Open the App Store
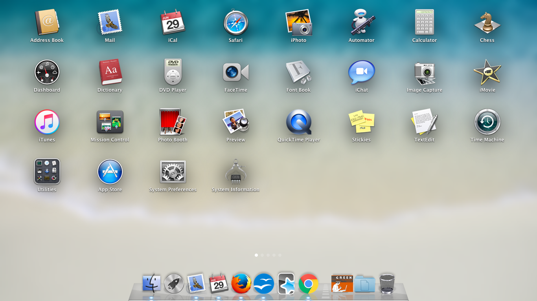 110,172
